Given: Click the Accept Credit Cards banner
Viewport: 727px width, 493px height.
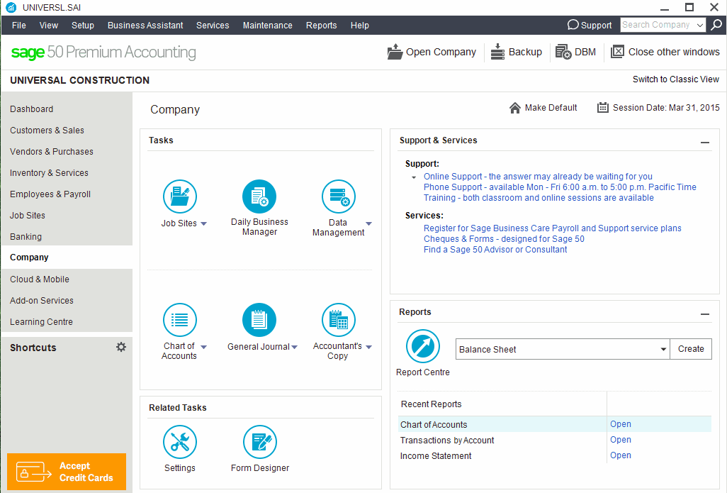Looking at the screenshot, I should point(67,472).
